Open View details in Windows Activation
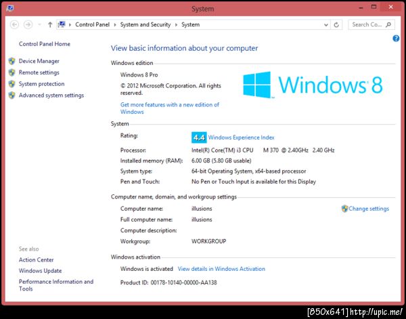The image size is (406, 319). pos(221,269)
